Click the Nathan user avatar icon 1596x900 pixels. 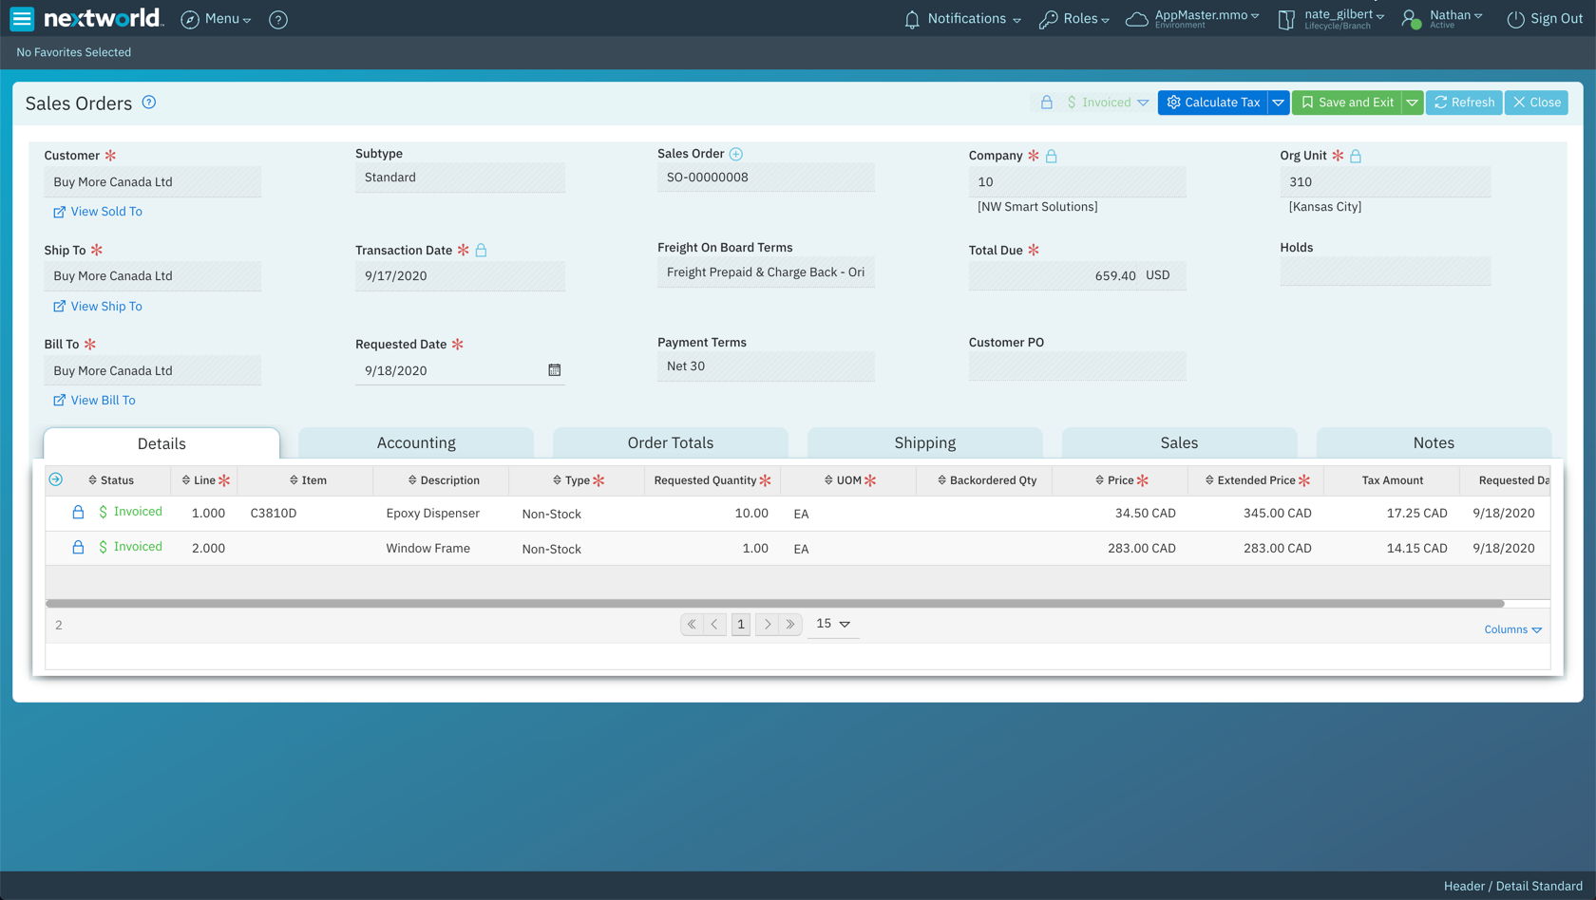click(1411, 19)
